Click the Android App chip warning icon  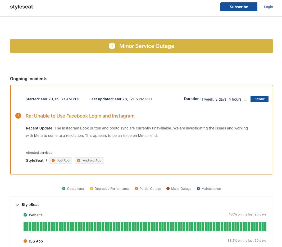(79, 160)
